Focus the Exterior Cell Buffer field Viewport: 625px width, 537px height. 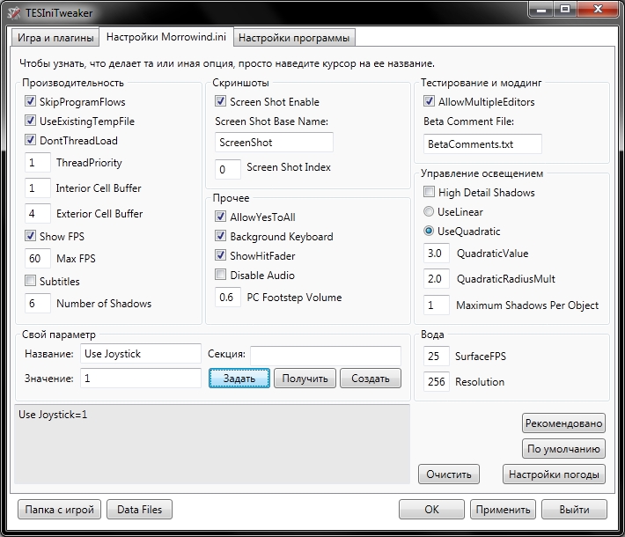pos(38,214)
